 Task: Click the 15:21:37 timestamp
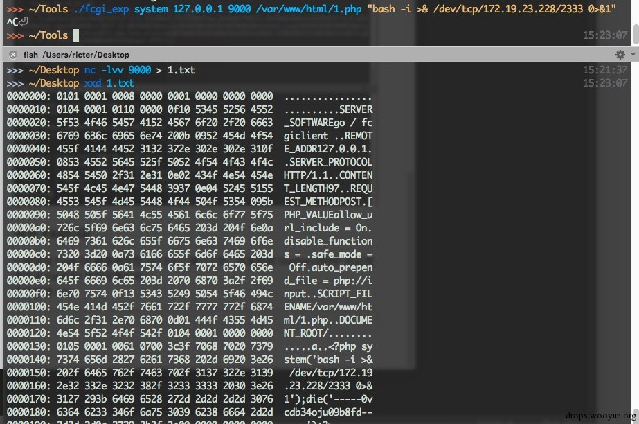605,70
